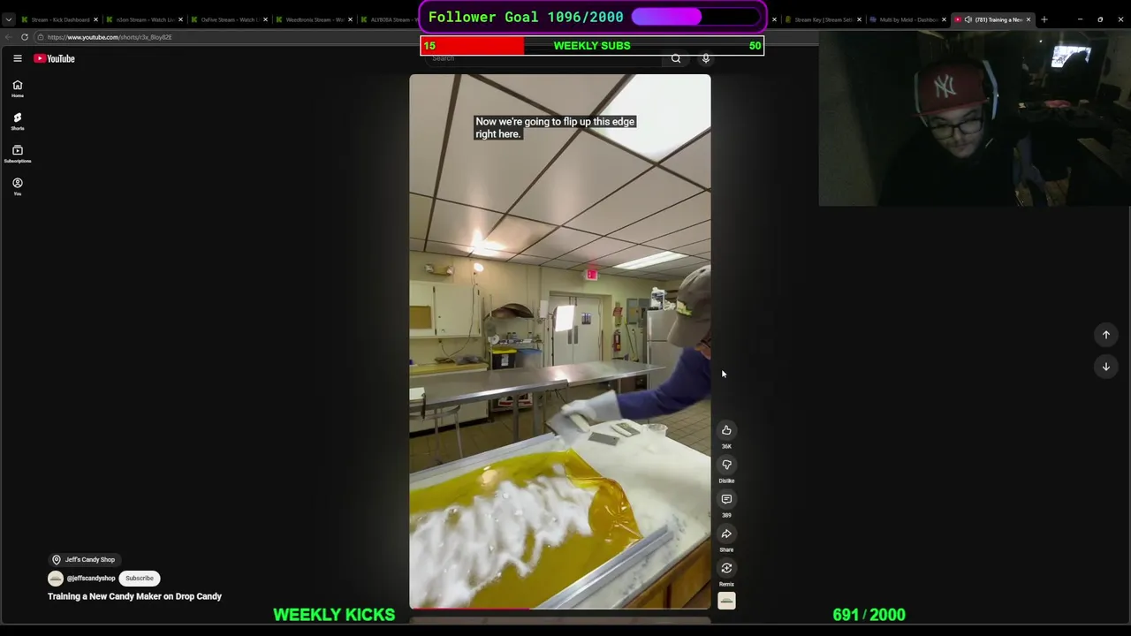Switch to the ALYBOBA Stream tab
The image size is (1131, 636).
point(389,19)
